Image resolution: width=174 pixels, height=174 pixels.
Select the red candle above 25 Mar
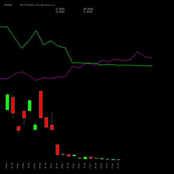18,128
